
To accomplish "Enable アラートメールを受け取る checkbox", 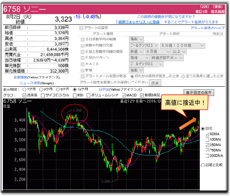I will coord(83,76).
